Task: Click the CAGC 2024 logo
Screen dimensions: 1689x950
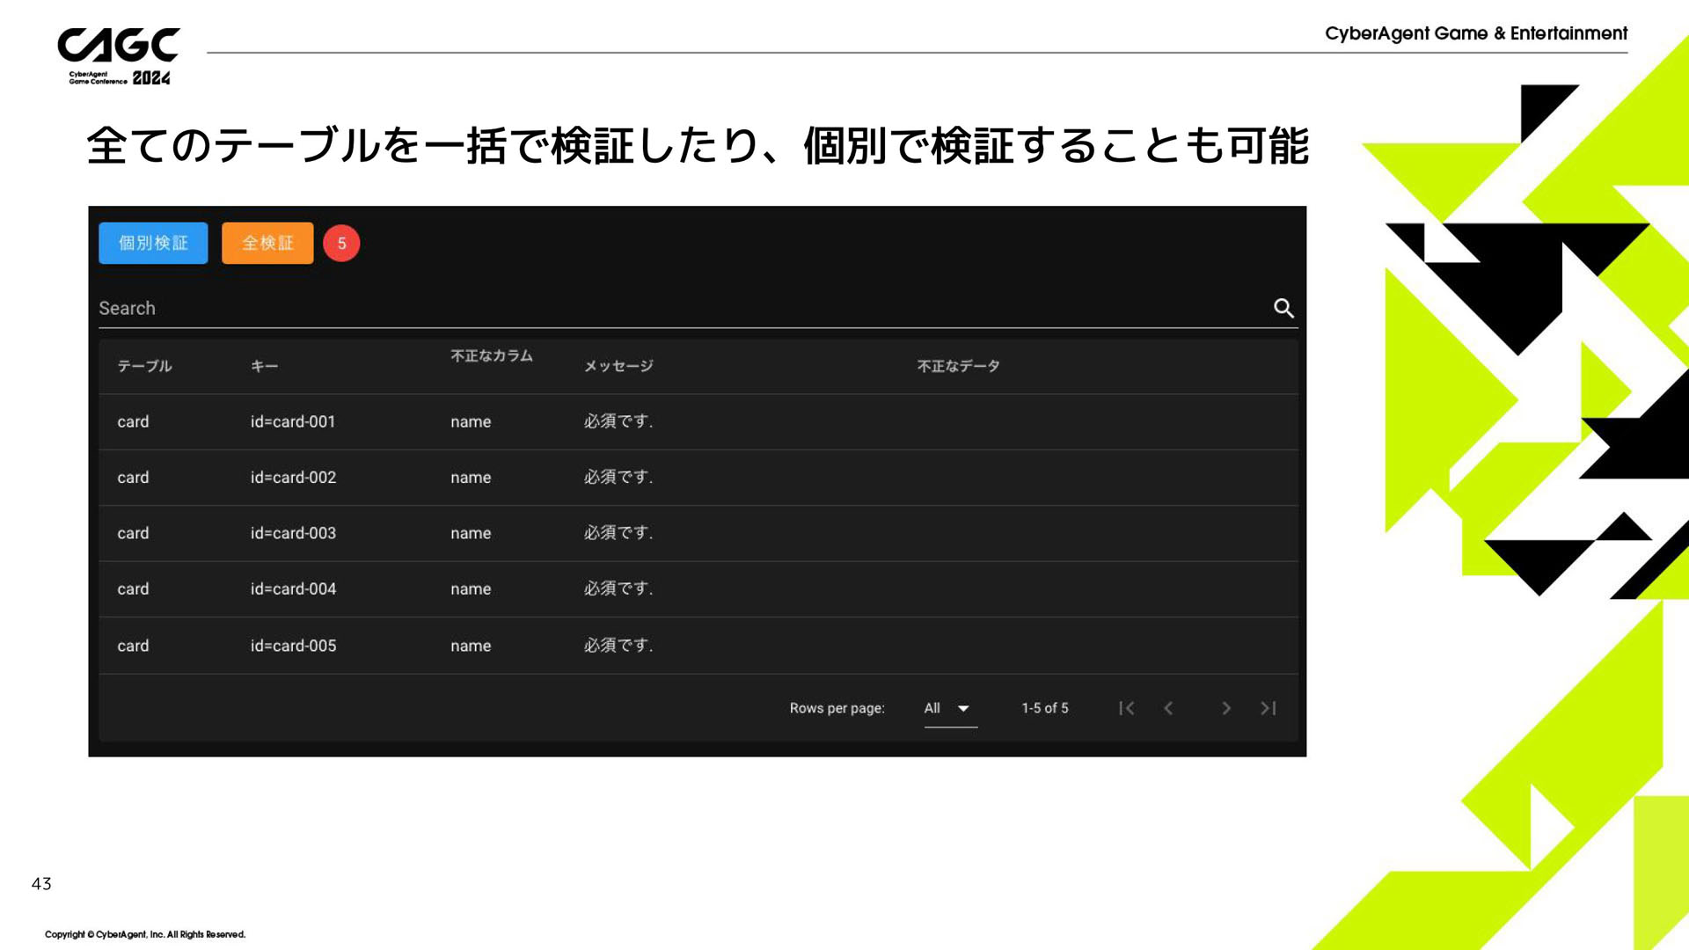Action: tap(118, 56)
